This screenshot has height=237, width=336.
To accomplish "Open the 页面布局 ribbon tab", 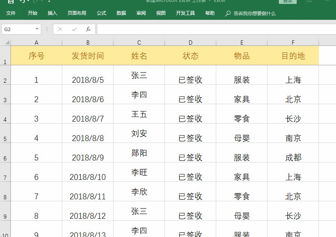I will click(x=77, y=13).
